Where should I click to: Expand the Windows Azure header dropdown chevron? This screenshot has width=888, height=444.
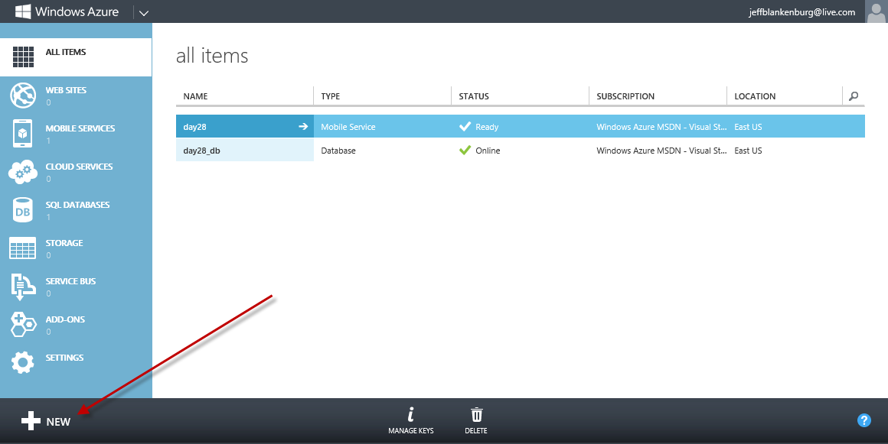[144, 12]
